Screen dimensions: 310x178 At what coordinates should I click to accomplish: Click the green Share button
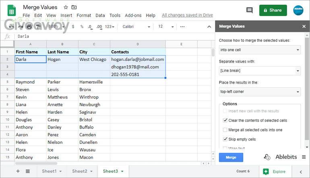[x=273, y=10]
